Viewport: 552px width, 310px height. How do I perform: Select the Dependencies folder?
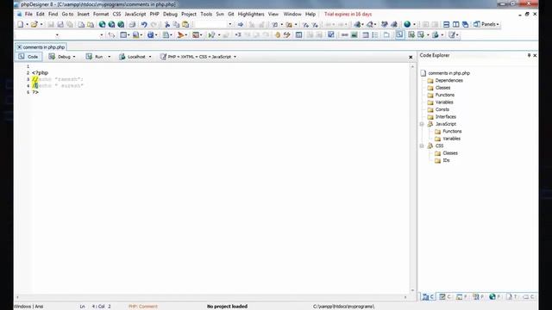point(448,80)
